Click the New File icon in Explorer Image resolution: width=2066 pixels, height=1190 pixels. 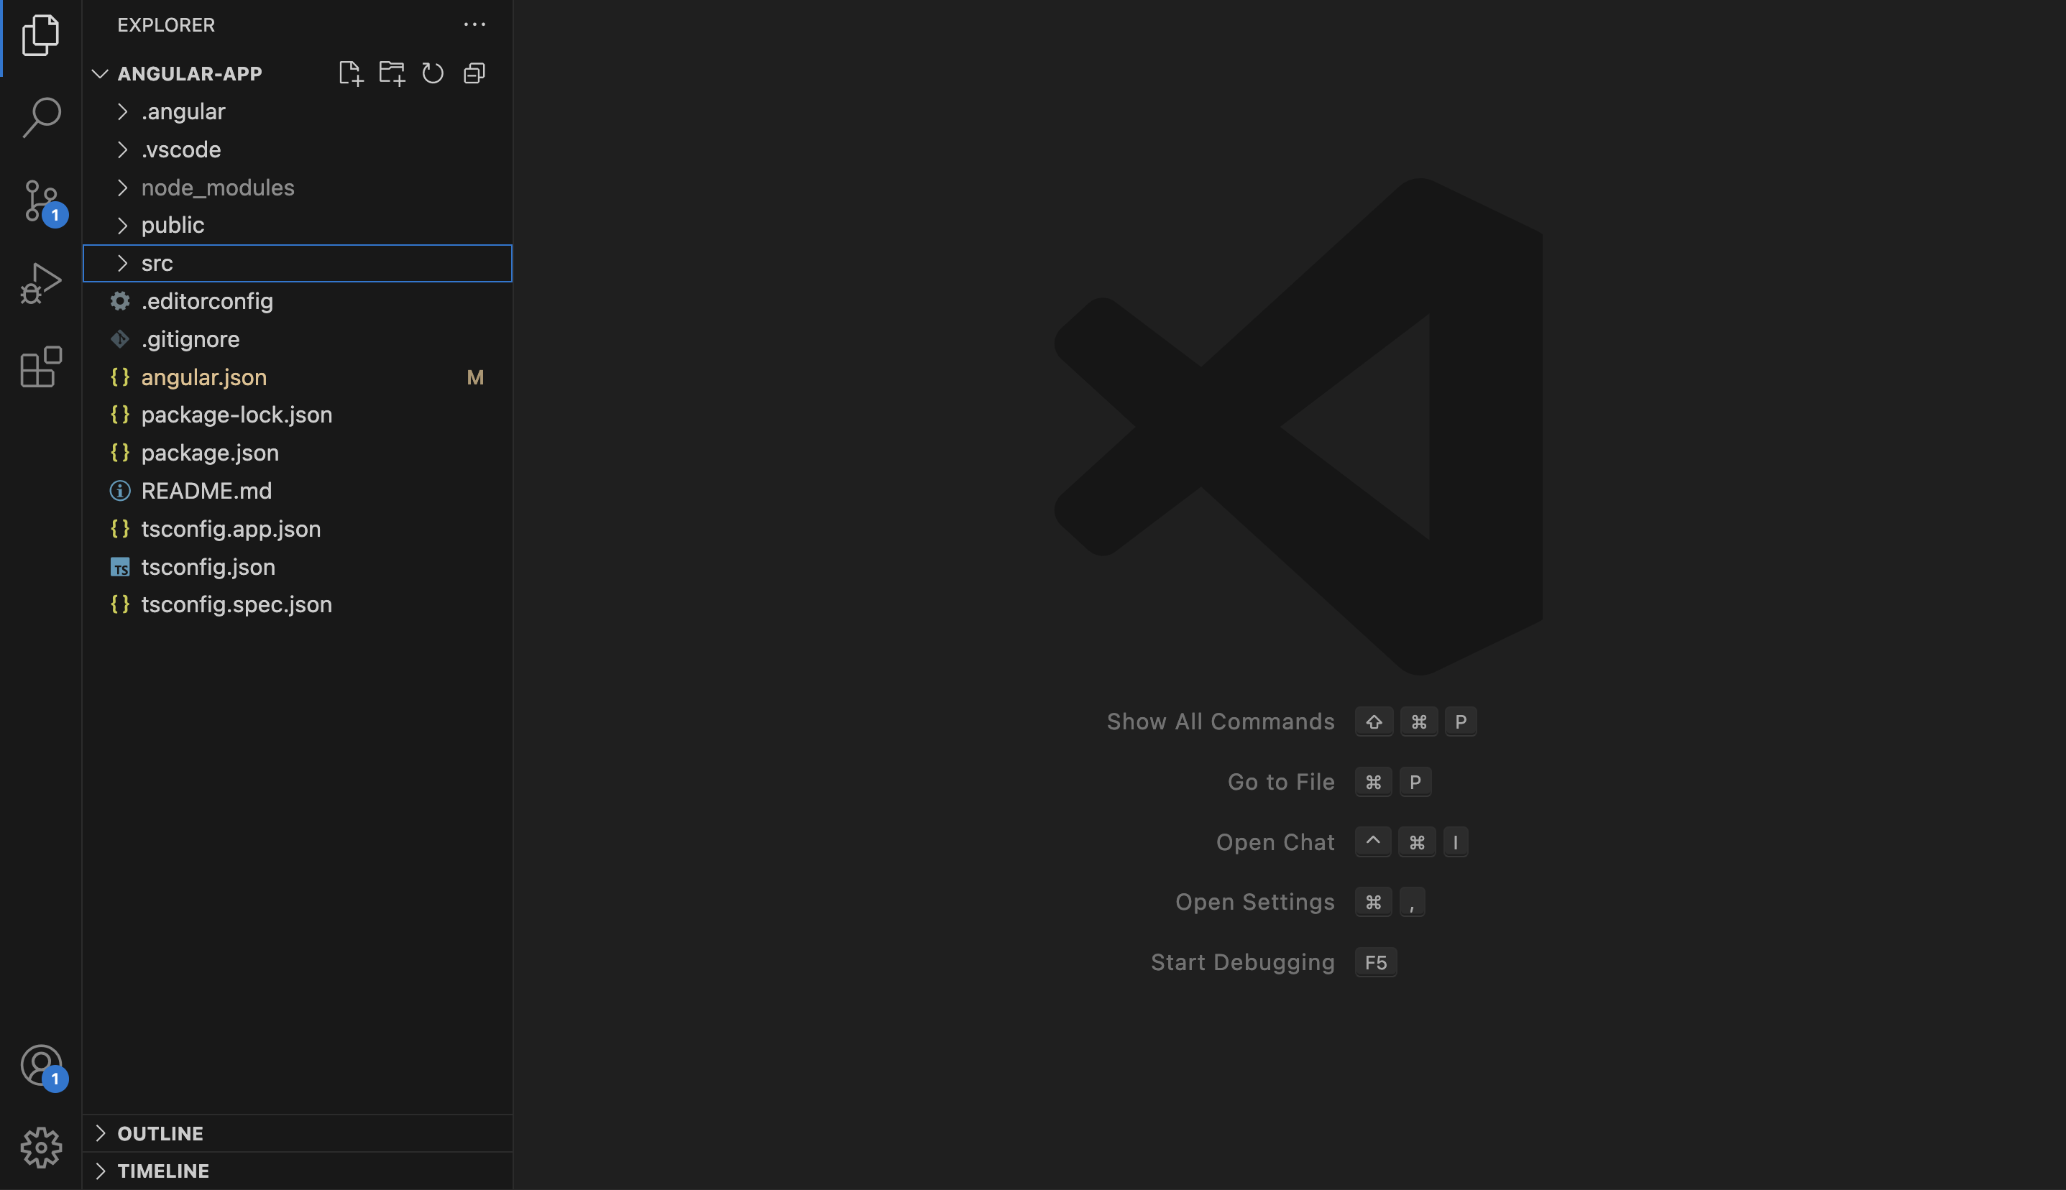[x=351, y=73]
